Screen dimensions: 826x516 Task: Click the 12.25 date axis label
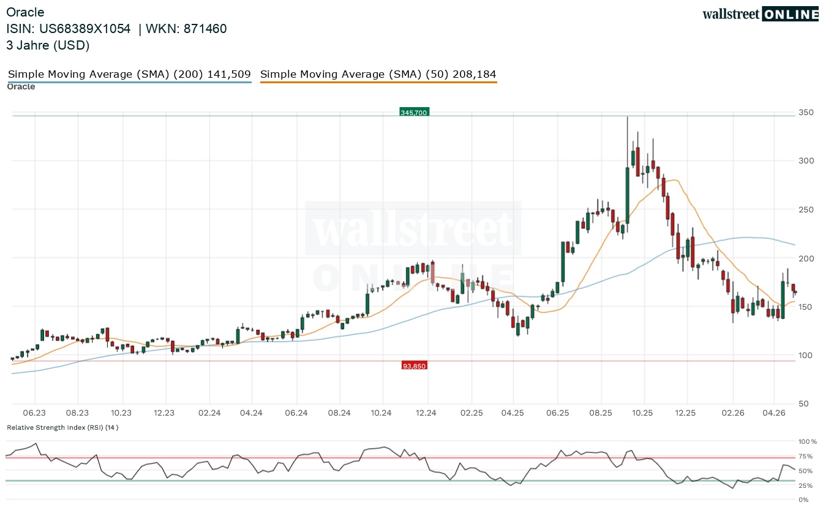(686, 413)
